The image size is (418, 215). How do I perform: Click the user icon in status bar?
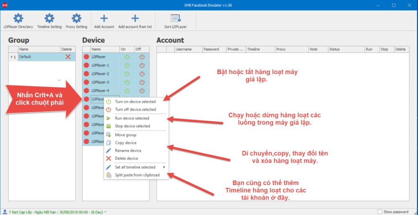[5, 212]
